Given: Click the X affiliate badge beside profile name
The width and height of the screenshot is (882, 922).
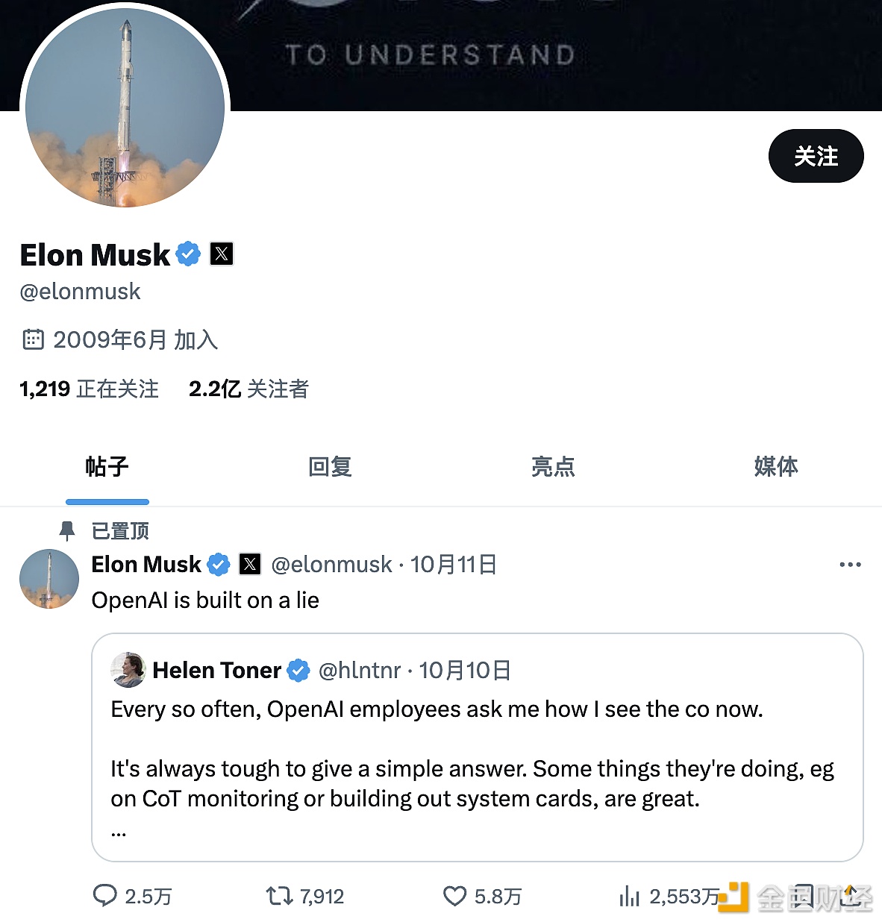Looking at the screenshot, I should tap(222, 254).
